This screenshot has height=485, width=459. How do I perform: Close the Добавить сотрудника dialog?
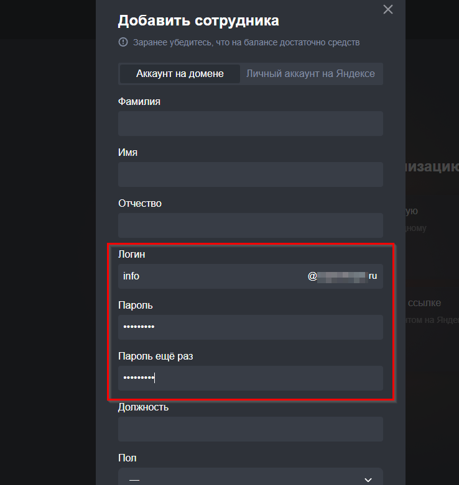[x=388, y=9]
